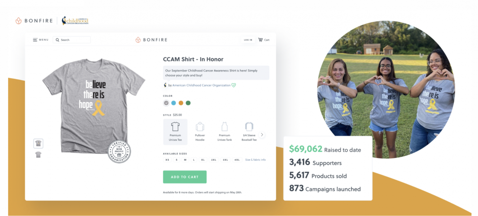Click the Search input field

(72, 40)
